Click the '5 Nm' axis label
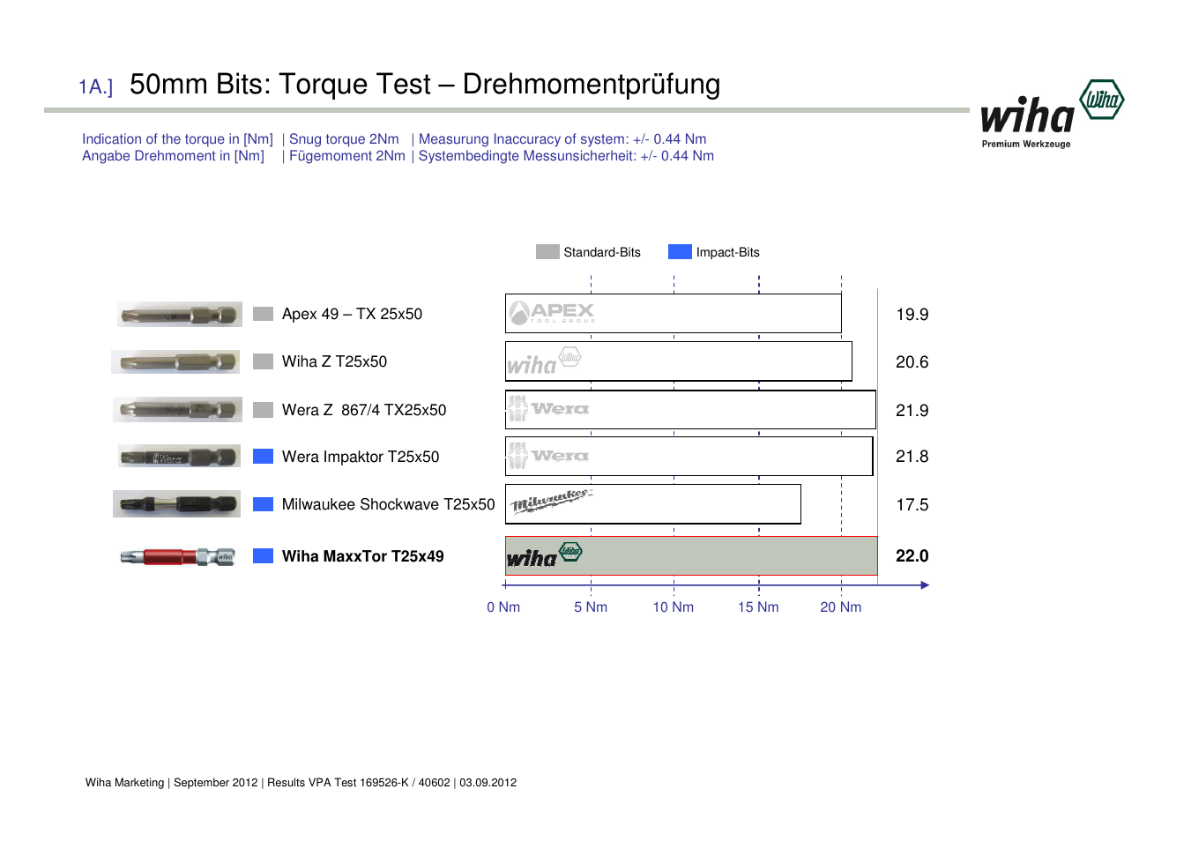 tap(591, 607)
